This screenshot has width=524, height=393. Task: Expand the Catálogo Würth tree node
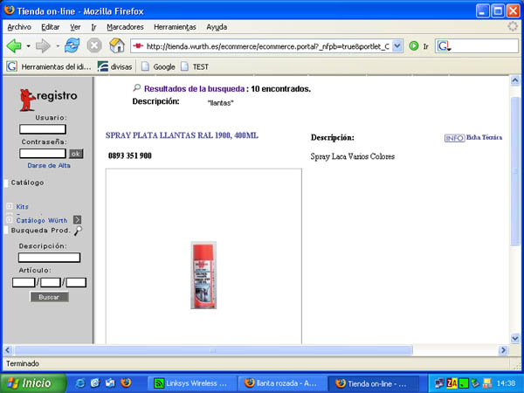click(10, 219)
